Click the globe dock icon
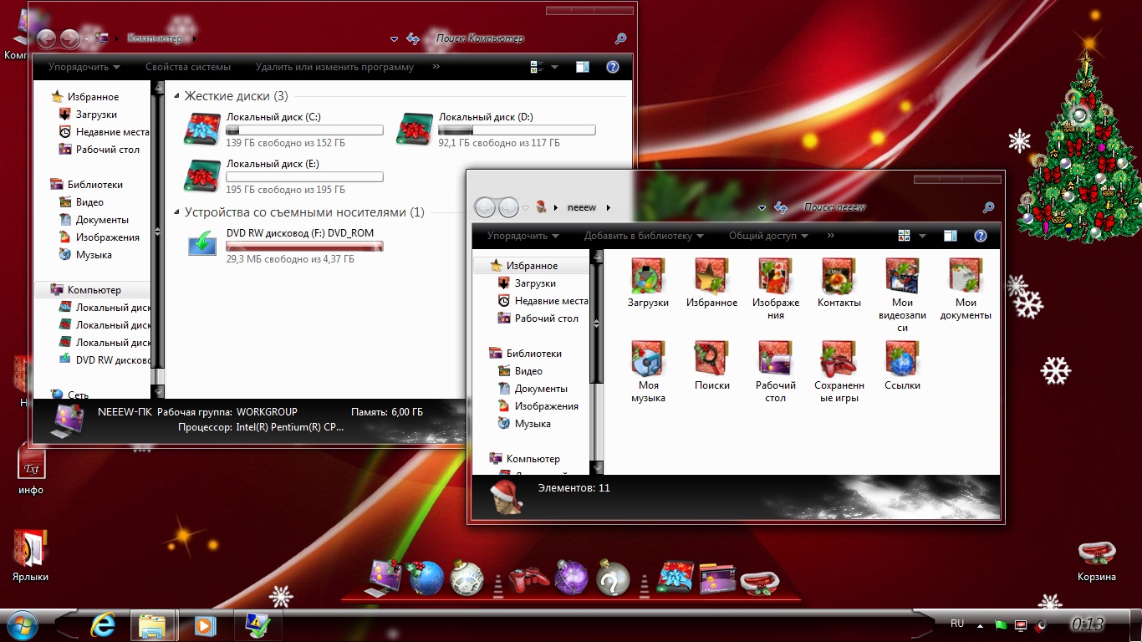The height and width of the screenshot is (642, 1142). tap(426, 578)
